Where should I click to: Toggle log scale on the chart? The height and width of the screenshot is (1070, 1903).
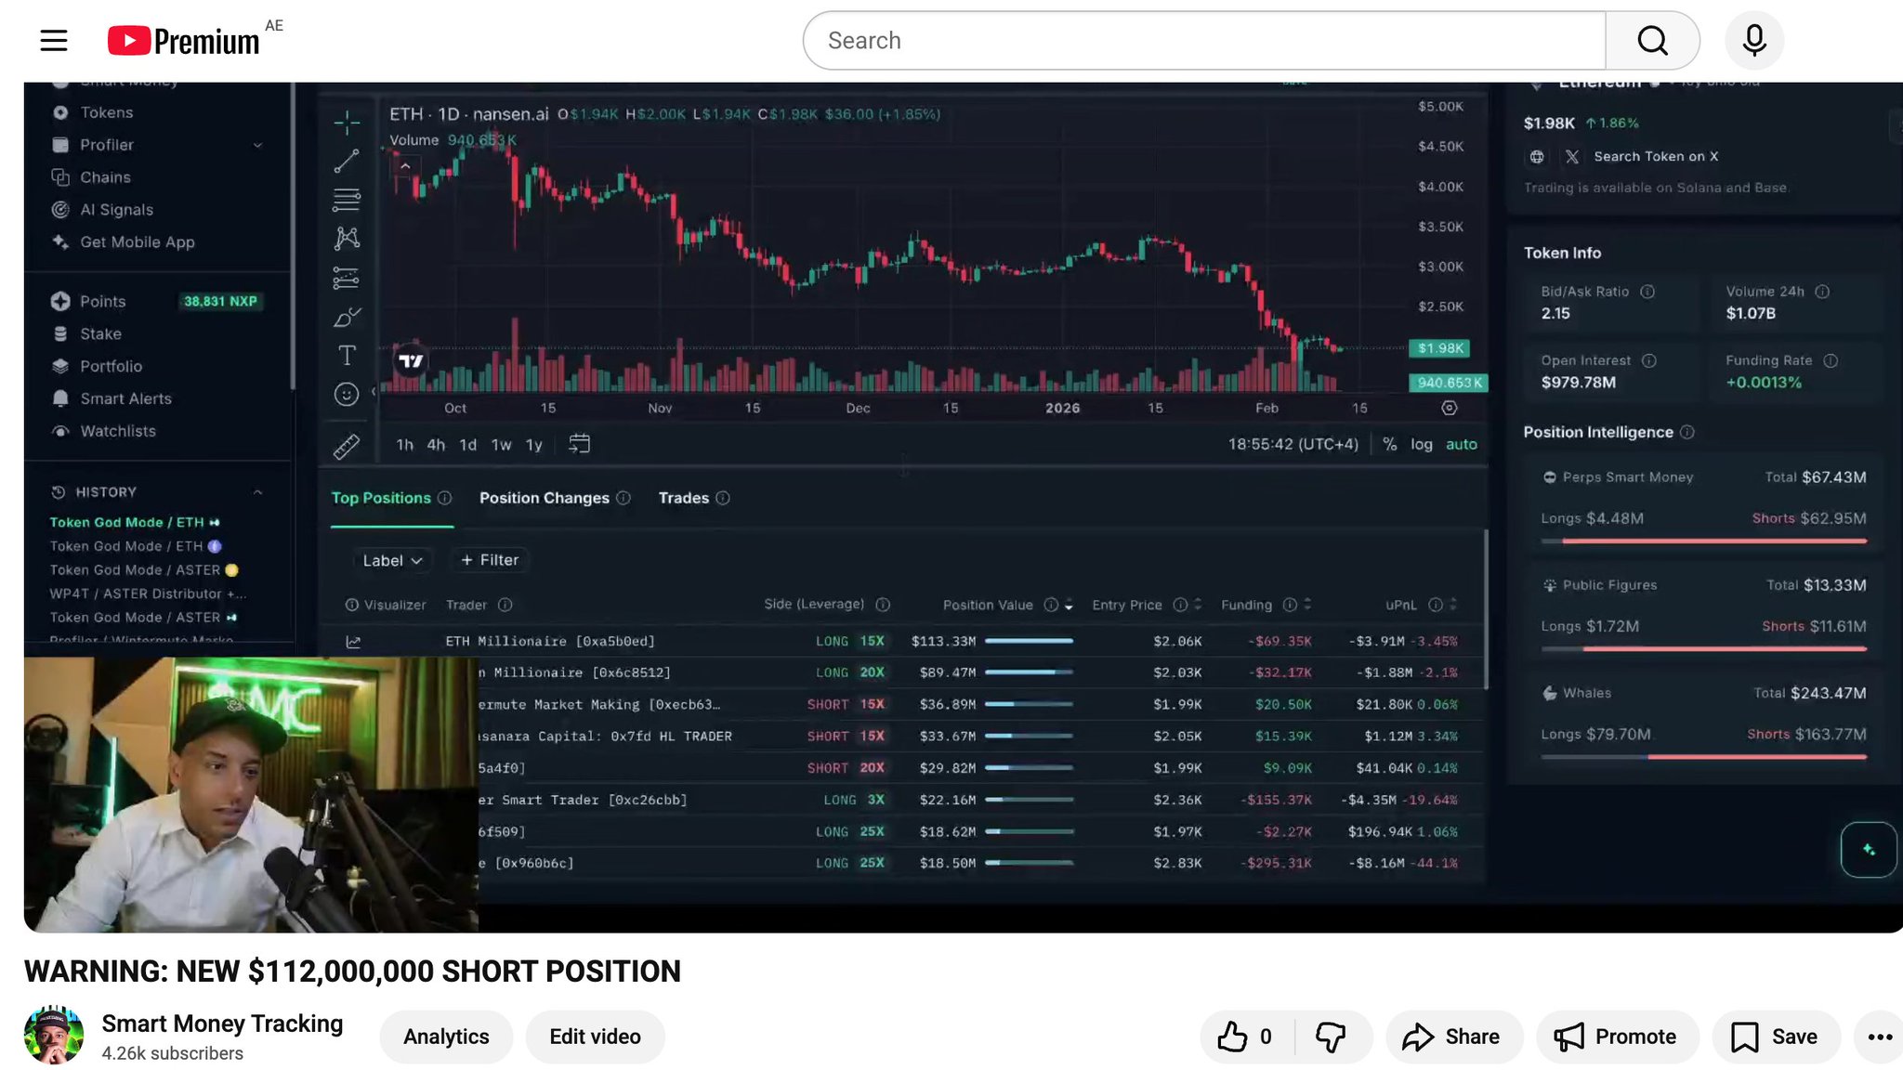1421,445
